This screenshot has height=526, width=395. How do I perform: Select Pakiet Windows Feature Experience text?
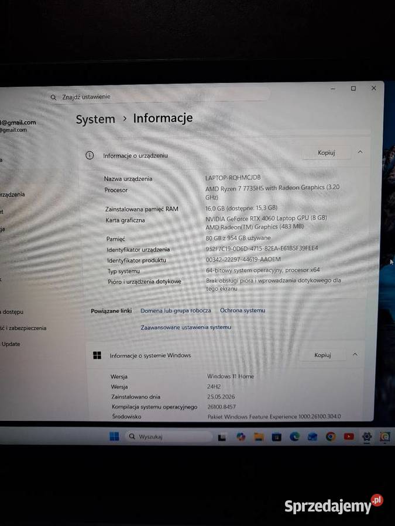274,416
